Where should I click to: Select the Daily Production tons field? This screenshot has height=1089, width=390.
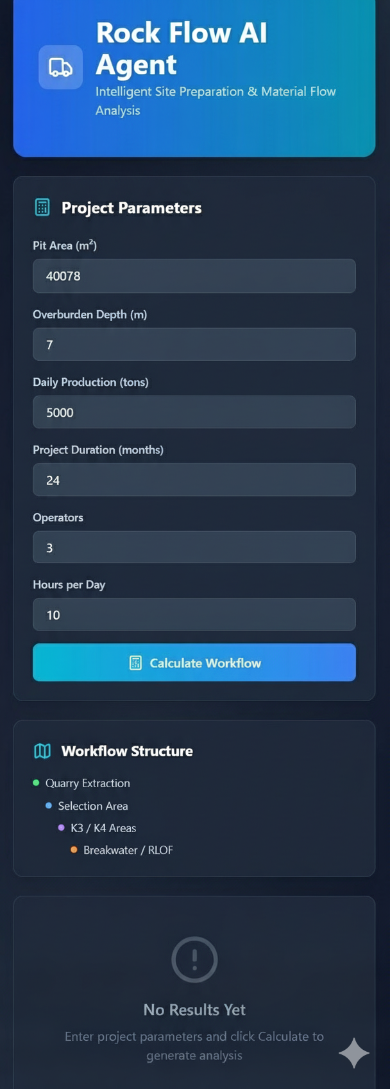coord(194,412)
